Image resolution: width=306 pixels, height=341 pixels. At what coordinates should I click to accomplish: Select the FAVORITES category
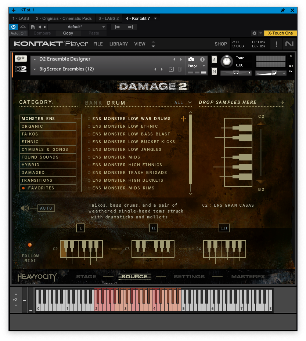48,188
